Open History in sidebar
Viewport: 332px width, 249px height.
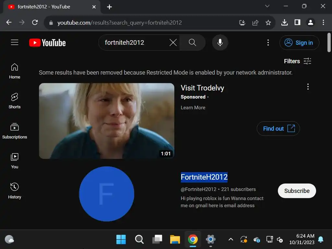[x=15, y=191]
